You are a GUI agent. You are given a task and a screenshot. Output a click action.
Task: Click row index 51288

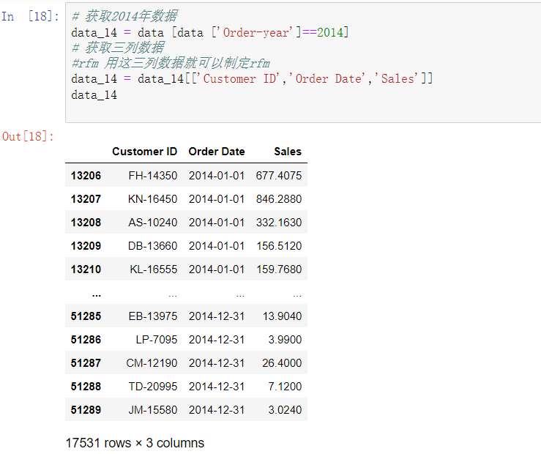click(86, 387)
